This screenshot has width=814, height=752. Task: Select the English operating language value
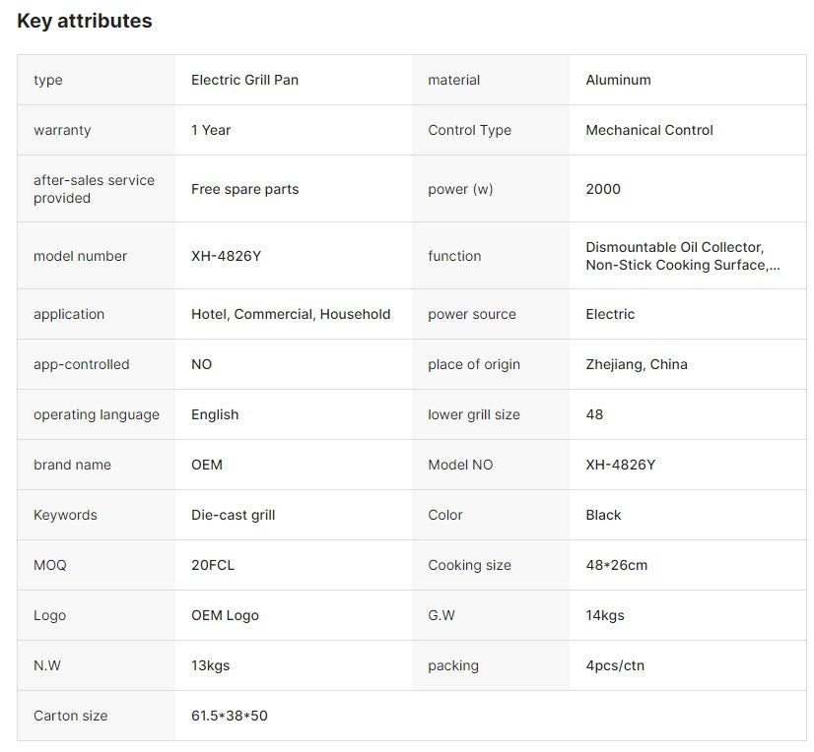coord(215,415)
